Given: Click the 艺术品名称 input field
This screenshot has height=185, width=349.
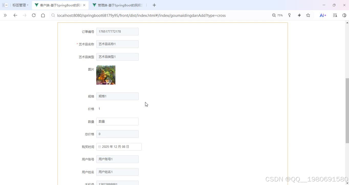Looking at the screenshot, I should click(x=117, y=44).
